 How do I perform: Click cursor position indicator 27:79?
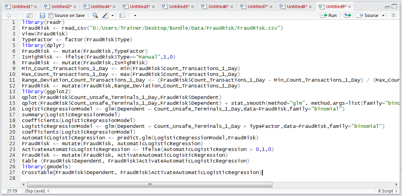click(12, 191)
